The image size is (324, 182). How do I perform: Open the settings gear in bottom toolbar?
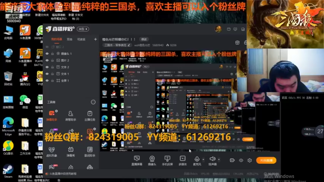249,160
